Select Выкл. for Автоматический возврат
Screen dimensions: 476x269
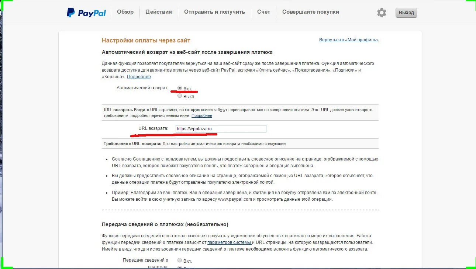(180, 96)
